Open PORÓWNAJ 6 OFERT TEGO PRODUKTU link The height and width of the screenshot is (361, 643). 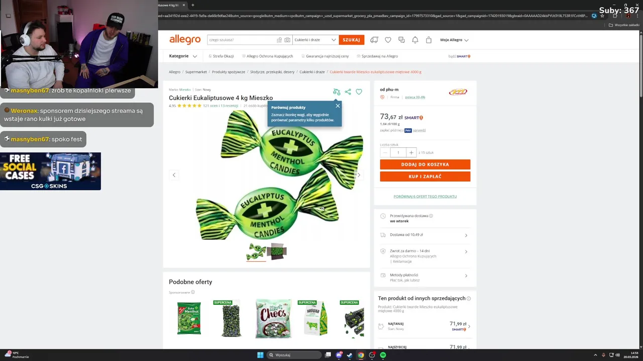click(x=425, y=197)
